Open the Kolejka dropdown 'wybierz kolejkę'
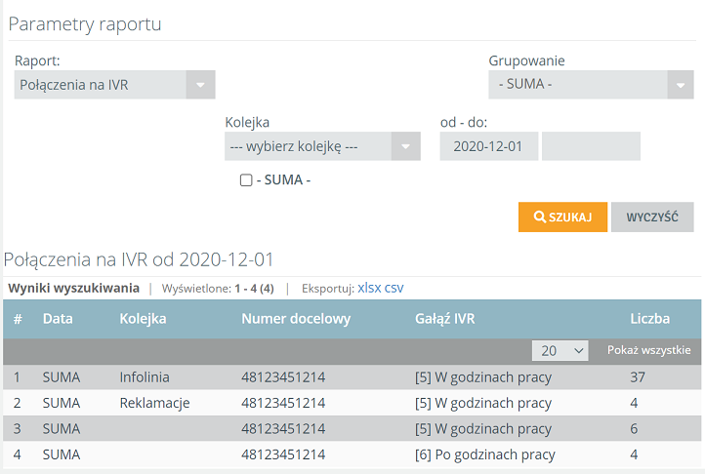 (322, 146)
